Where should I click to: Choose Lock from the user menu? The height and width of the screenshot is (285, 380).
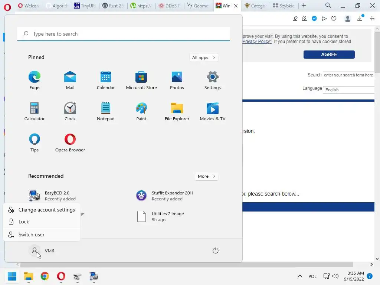42,222
